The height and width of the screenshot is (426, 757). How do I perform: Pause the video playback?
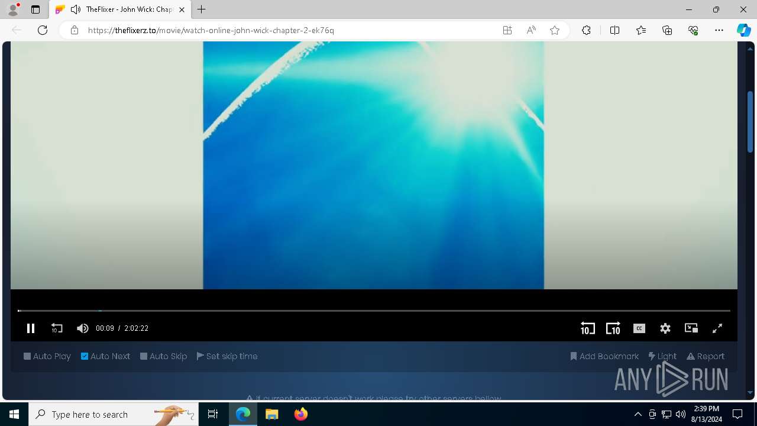[x=31, y=328]
